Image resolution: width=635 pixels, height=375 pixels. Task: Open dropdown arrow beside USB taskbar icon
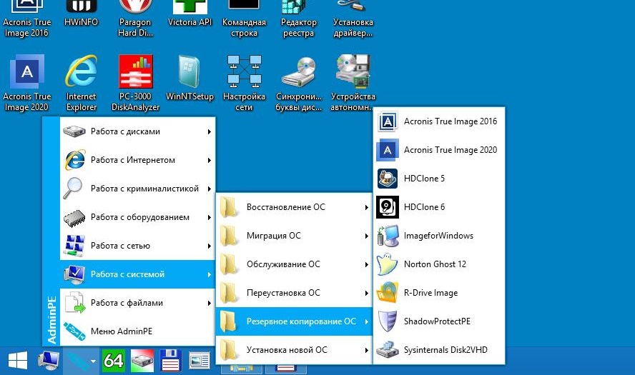(x=93, y=361)
